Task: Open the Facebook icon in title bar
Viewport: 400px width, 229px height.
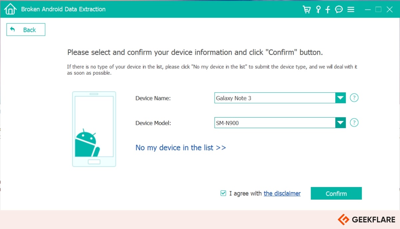Action: 328,9
